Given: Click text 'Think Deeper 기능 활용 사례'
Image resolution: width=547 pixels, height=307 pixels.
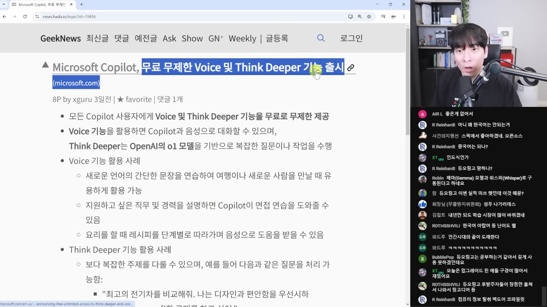Looking at the screenshot, I should coord(120,249).
